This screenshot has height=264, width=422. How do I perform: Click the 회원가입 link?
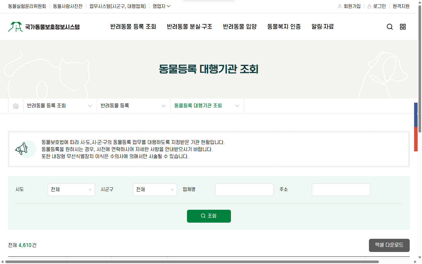[349, 6]
